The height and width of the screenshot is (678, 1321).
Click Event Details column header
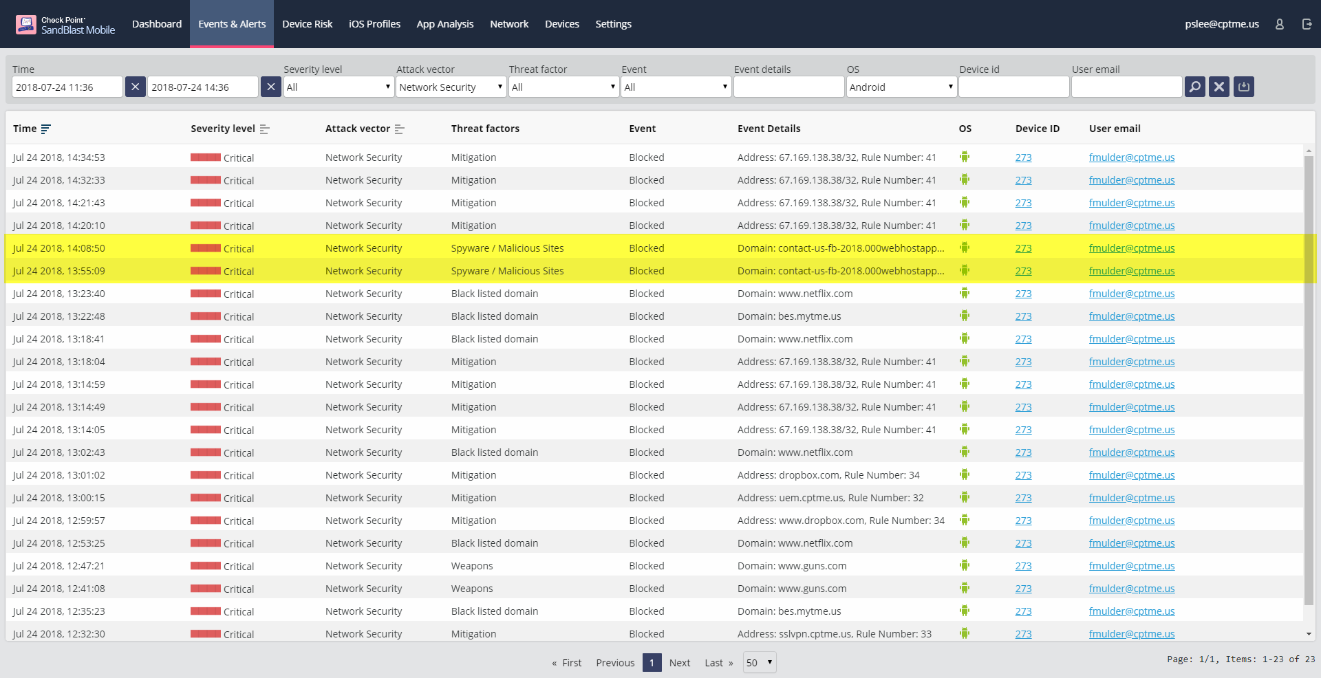click(769, 129)
